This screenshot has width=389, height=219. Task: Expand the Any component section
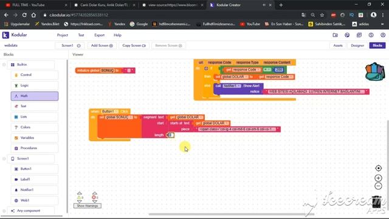tap(4, 211)
